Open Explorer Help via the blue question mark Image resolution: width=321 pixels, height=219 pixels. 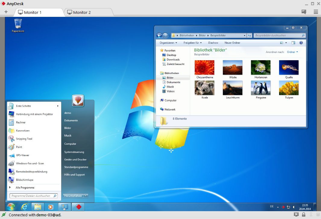301,43
